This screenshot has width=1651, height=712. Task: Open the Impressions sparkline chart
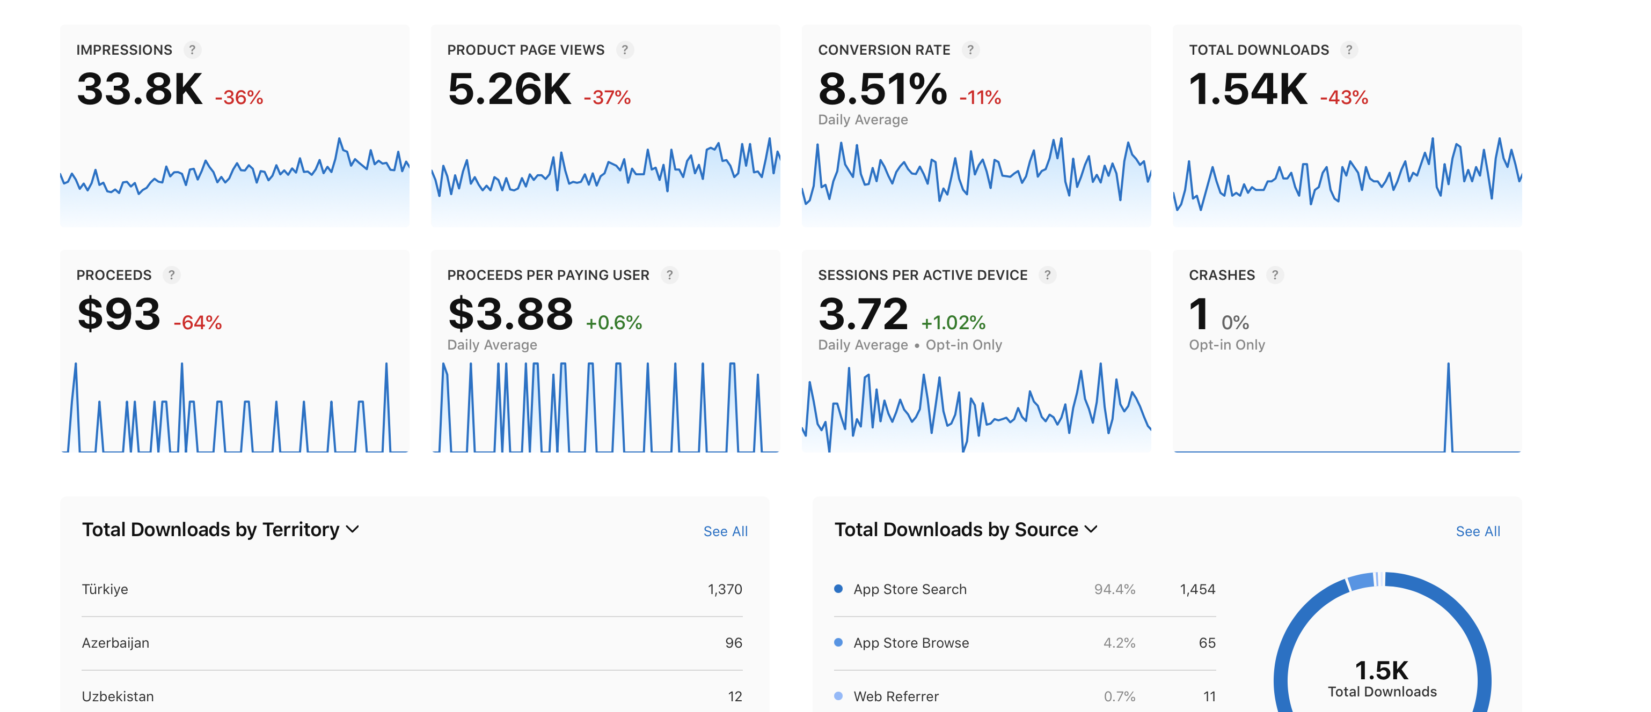235,181
